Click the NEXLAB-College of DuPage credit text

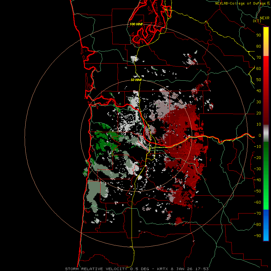(x=242, y=3)
